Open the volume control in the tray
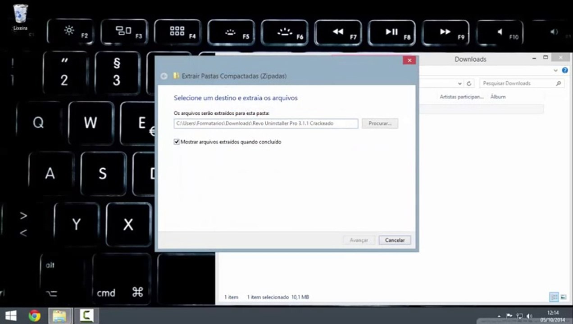The image size is (573, 324). (530, 316)
